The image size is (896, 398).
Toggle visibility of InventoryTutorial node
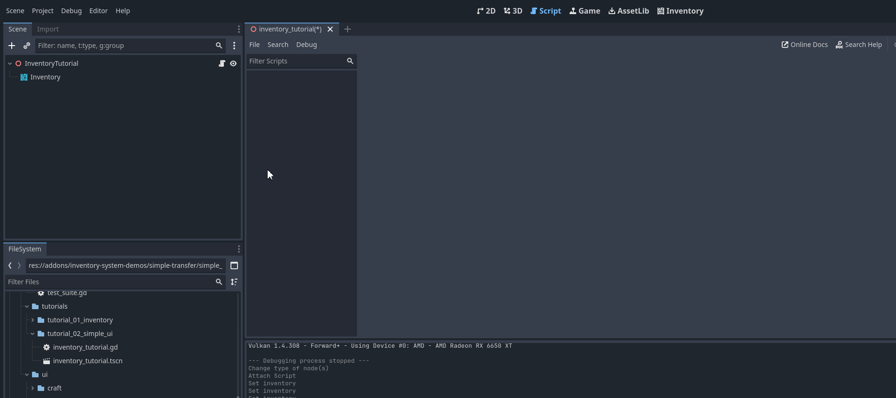233,63
